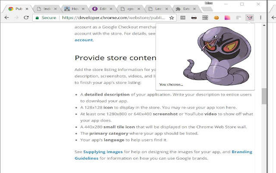The height and width of the screenshot is (173, 276).
Task: Maximize the Chrome window
Action: [242, 4]
